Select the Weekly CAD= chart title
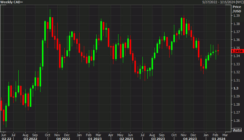244x140 pixels. click(12, 2)
